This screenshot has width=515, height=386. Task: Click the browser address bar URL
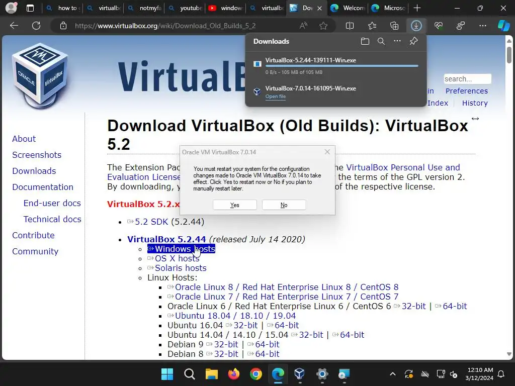165,26
